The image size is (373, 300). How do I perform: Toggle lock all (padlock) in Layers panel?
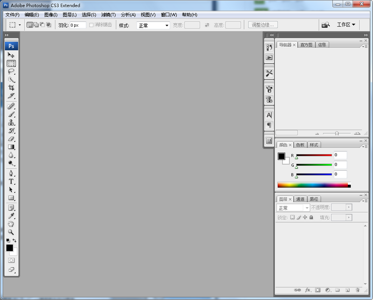[311, 217]
